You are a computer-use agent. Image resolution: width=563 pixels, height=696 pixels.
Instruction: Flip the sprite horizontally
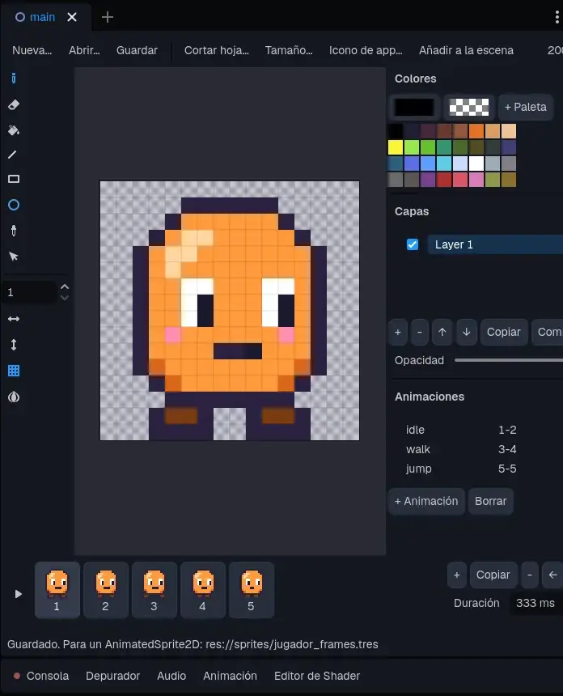click(14, 319)
